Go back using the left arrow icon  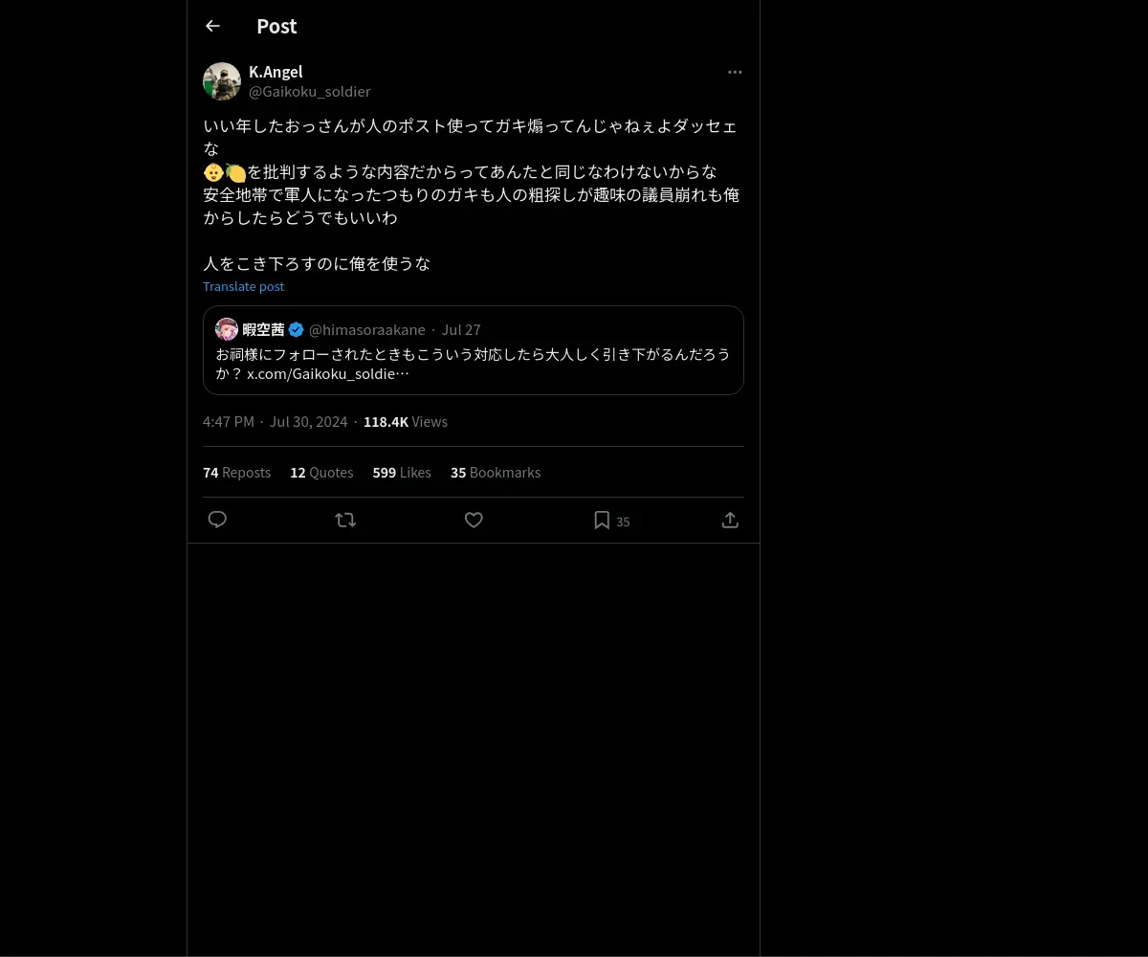[212, 26]
